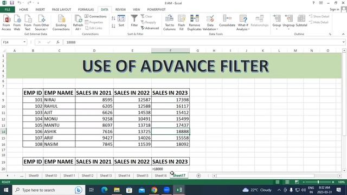Switch to POWERPIVOT tab

[156, 10]
